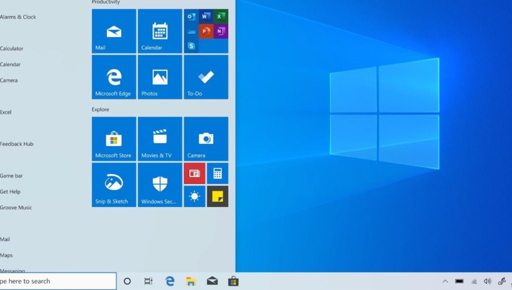512x290 pixels.
Task: Launch Outlook from the Office tile folder
Action: [192, 16]
